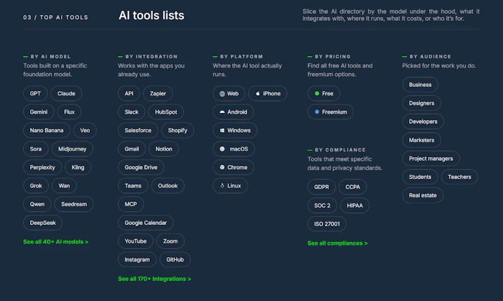Select the HubSpot integration chip

pyautogui.click(x=166, y=112)
